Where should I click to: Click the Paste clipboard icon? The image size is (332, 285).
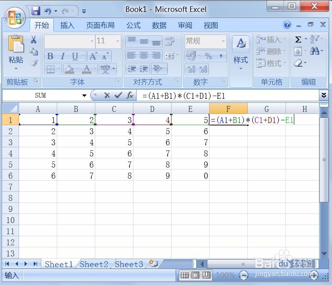coord(15,44)
